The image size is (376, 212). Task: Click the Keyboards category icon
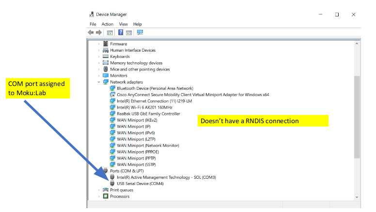[x=106, y=57]
